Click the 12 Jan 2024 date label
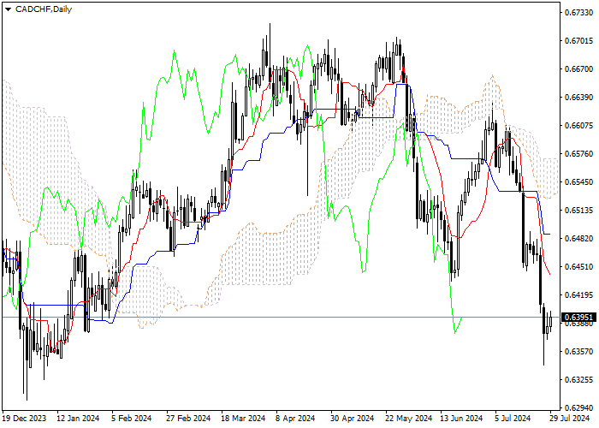The width and height of the screenshot is (599, 428). pyautogui.click(x=79, y=419)
